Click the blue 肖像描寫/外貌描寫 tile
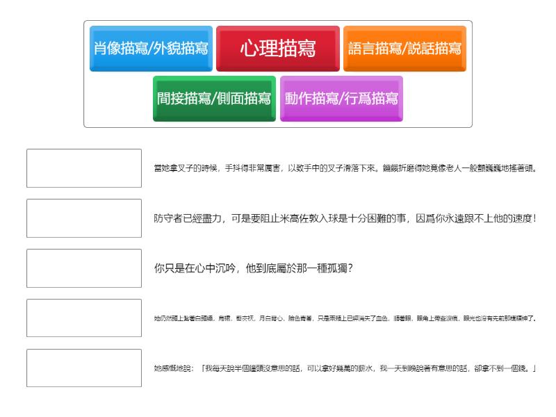The width and height of the screenshot is (556, 417). coord(151,49)
